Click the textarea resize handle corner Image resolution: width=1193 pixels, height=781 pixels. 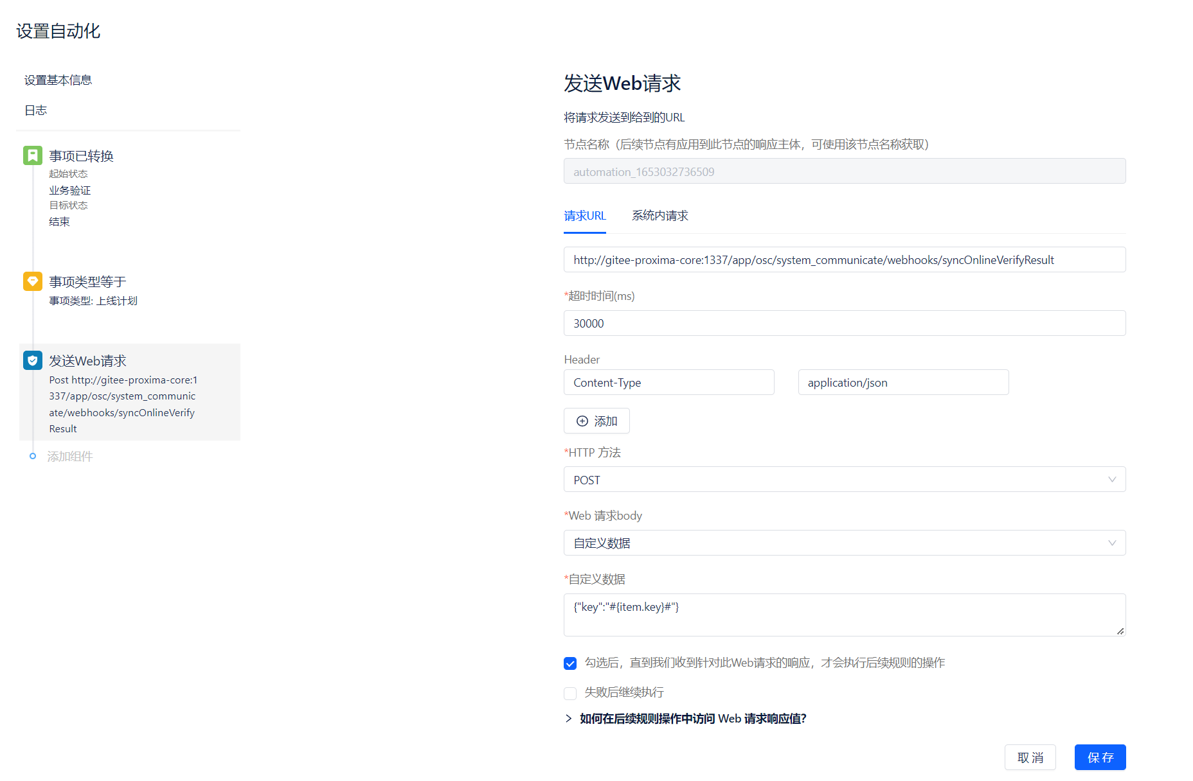coord(1120,631)
